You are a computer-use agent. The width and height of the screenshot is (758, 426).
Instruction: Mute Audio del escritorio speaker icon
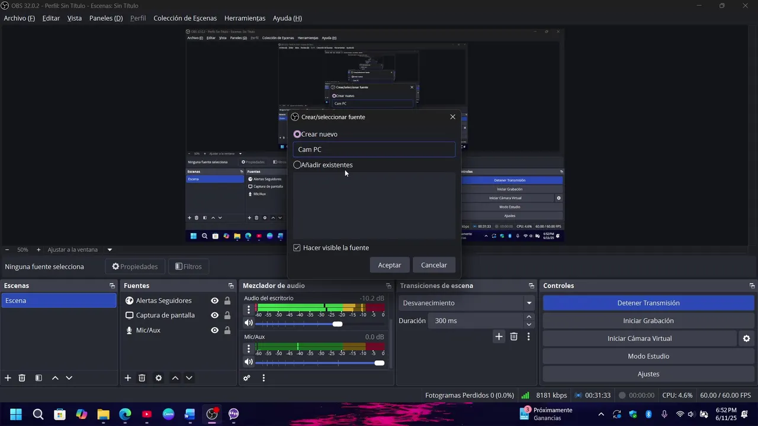point(249,323)
